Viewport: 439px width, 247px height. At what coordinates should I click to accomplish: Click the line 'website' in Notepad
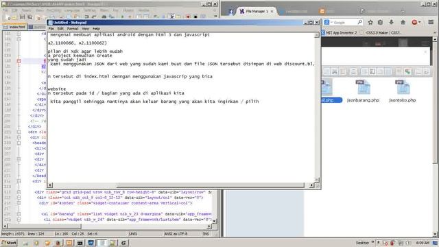[x=57, y=89]
